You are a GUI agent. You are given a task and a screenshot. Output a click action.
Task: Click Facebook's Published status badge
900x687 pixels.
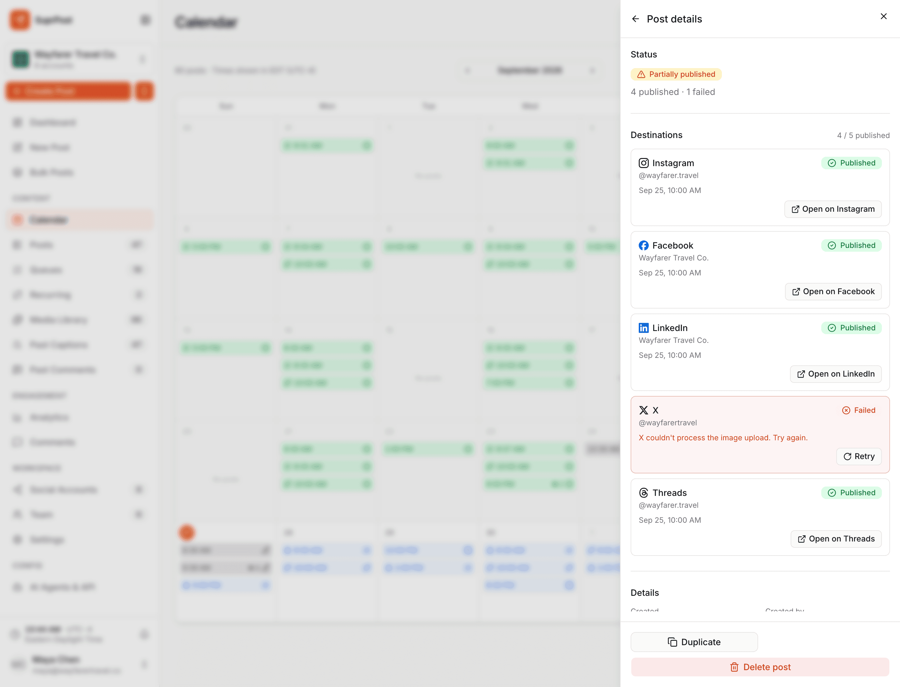[x=851, y=245]
